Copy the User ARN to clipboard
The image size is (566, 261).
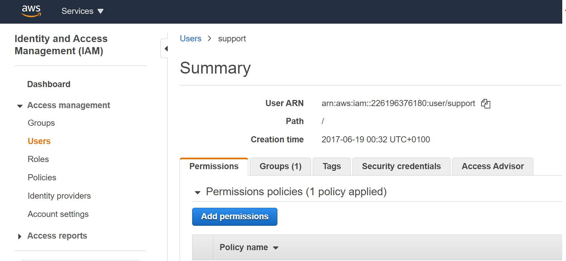tap(486, 104)
